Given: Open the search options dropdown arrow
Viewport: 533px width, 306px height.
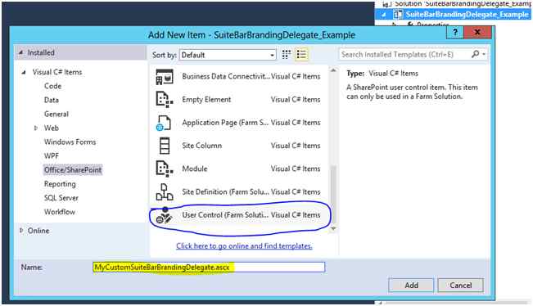Looking at the screenshot, I should click(484, 54).
